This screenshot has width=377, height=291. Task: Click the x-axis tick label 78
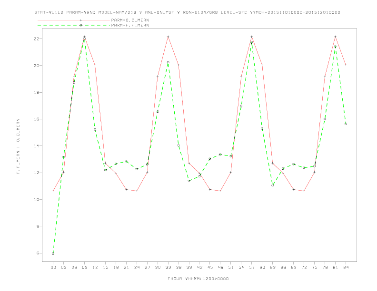[325, 267]
